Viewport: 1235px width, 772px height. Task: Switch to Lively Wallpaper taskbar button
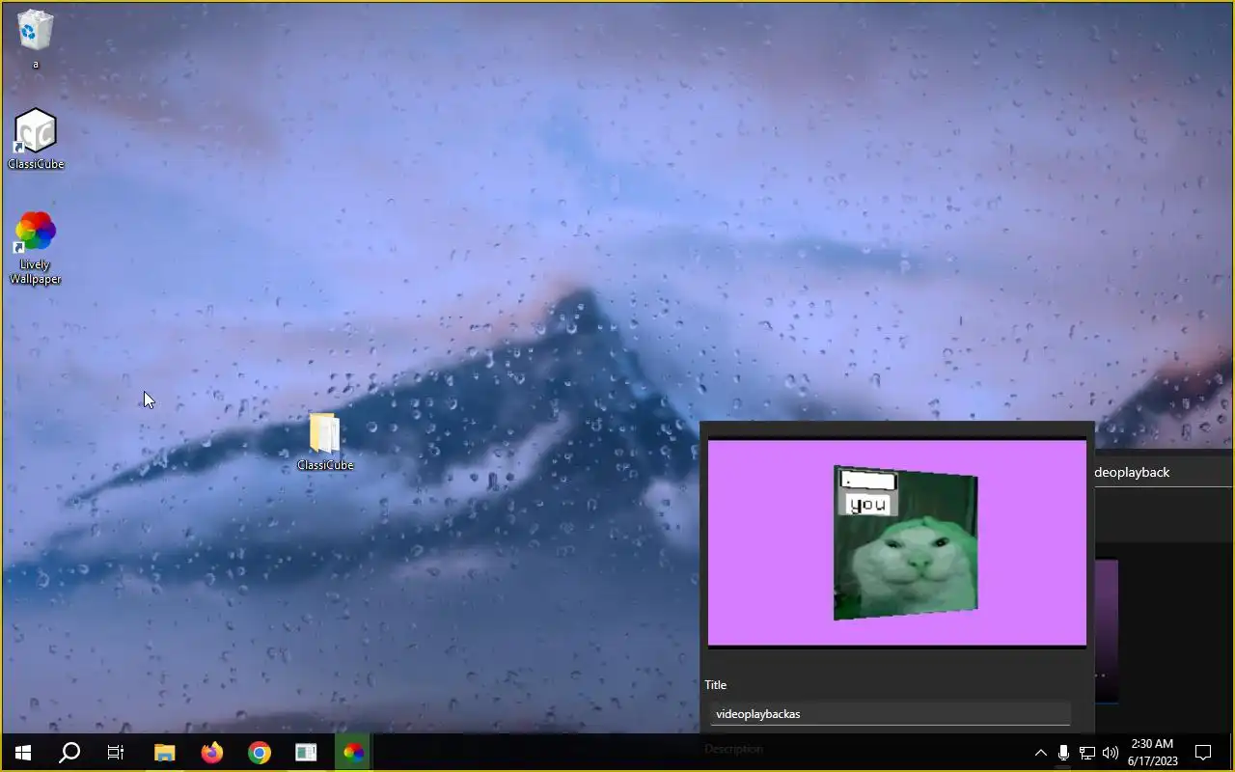coord(353,753)
